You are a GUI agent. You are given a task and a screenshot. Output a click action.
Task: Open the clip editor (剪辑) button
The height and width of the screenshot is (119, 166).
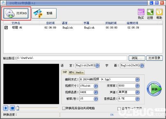point(44,13)
